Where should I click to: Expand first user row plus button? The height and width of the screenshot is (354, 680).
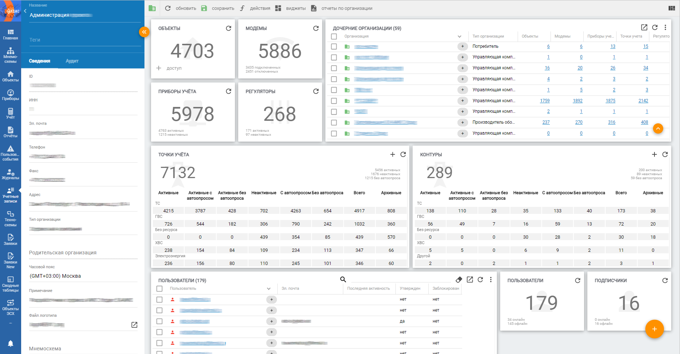coord(271,300)
